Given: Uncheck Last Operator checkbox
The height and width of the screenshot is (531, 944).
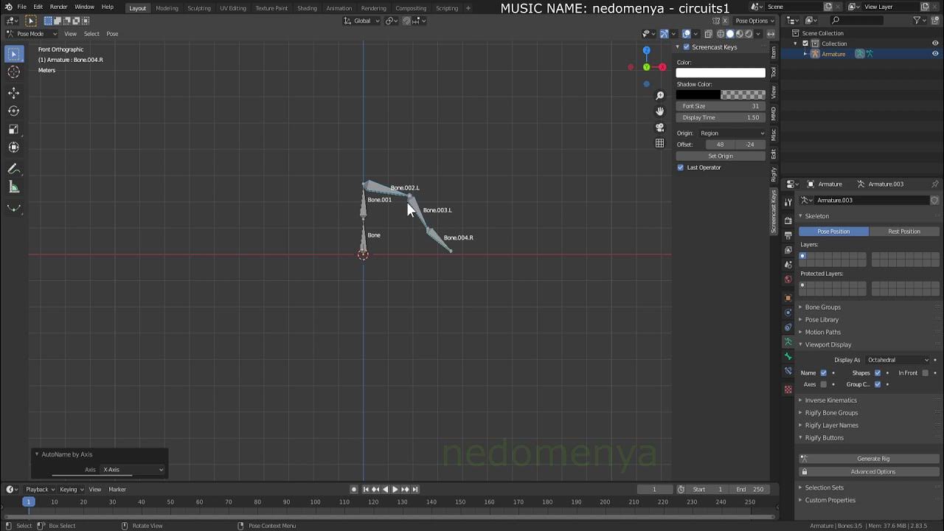Looking at the screenshot, I should click(x=681, y=167).
